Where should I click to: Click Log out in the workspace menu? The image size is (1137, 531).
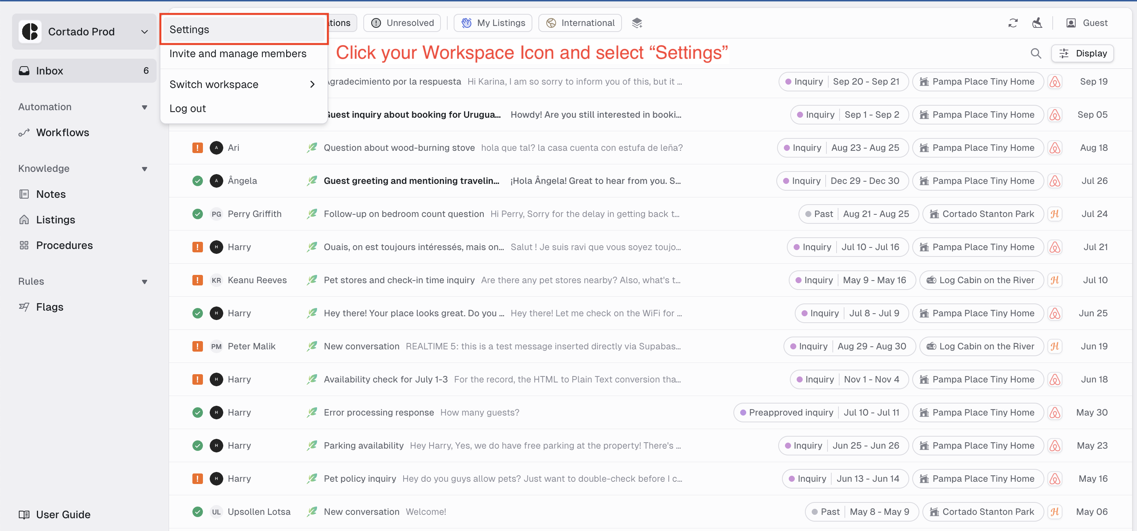click(x=187, y=108)
